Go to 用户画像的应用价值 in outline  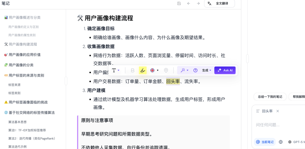tap(25, 55)
